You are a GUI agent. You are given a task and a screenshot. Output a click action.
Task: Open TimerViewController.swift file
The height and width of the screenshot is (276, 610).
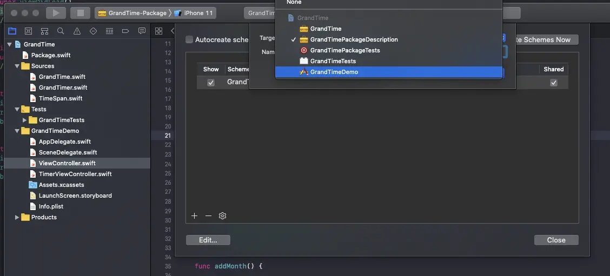[x=75, y=174]
